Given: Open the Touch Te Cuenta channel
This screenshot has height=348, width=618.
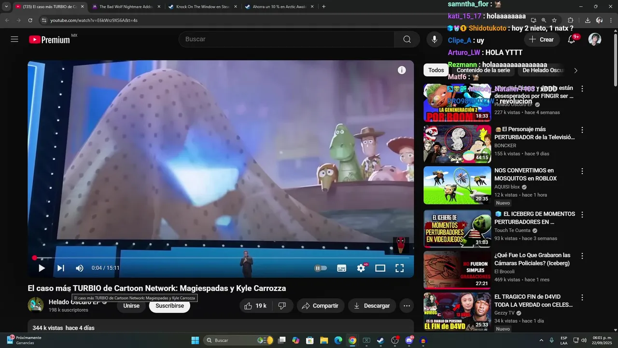Looking at the screenshot, I should click(x=512, y=231).
